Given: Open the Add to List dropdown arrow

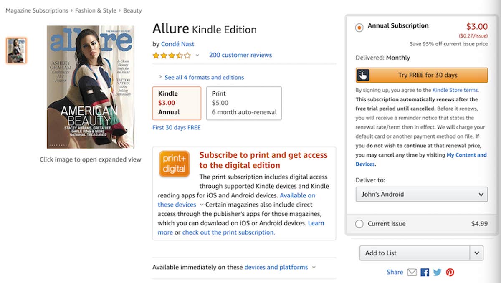Looking at the screenshot, I should point(477,253).
